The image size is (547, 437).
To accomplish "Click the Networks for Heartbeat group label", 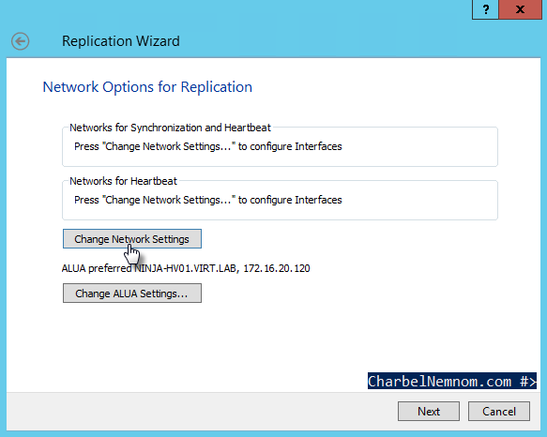I will pos(123,181).
